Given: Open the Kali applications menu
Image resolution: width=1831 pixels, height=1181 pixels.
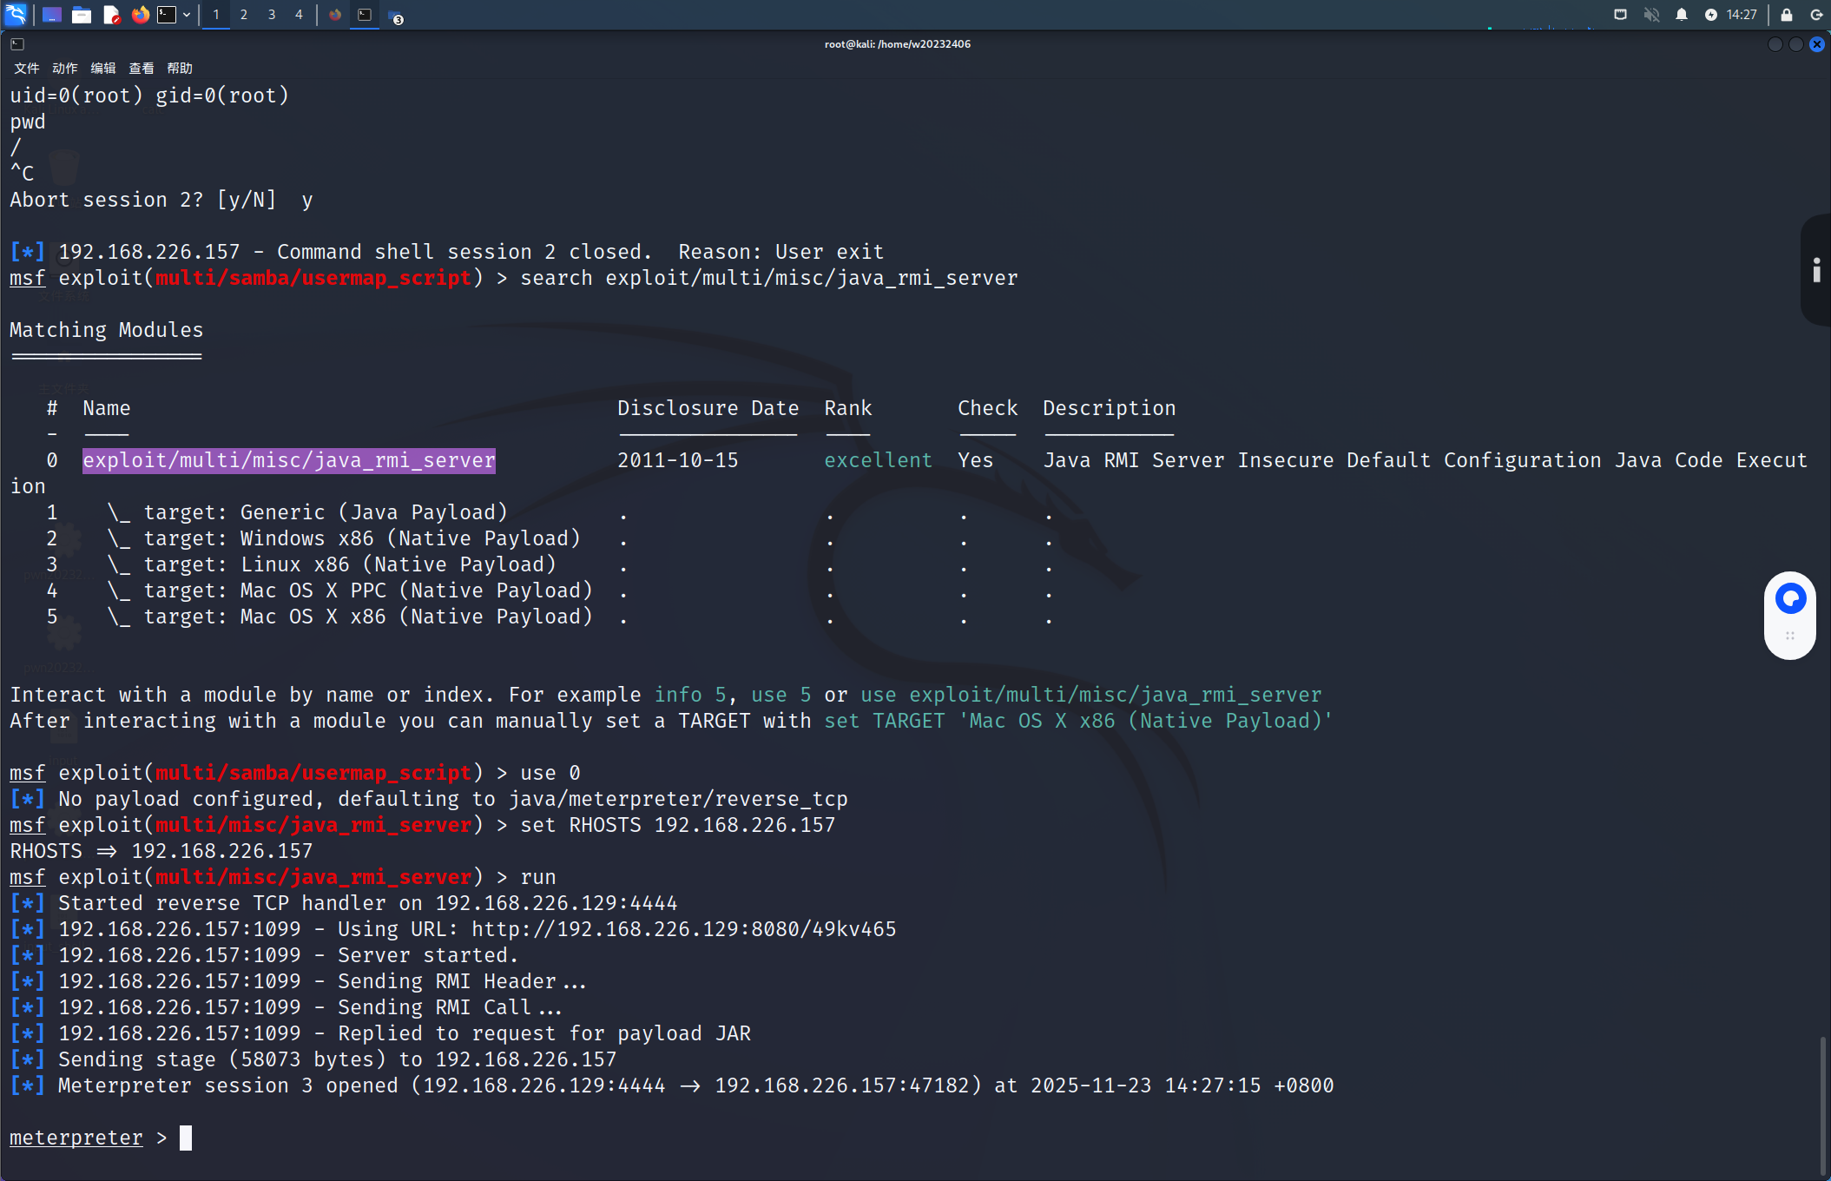Looking at the screenshot, I should [x=16, y=14].
